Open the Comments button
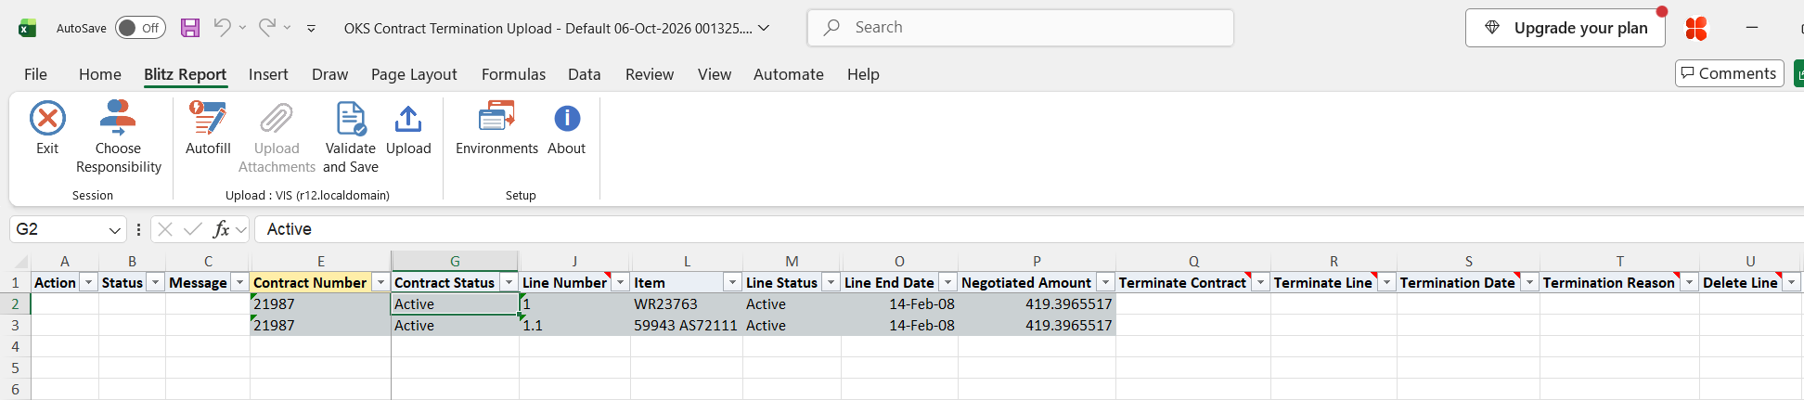The width and height of the screenshot is (1804, 400). (x=1730, y=73)
